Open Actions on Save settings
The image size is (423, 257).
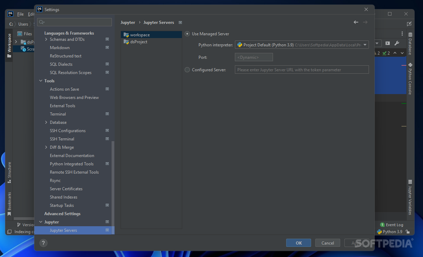coord(64,89)
